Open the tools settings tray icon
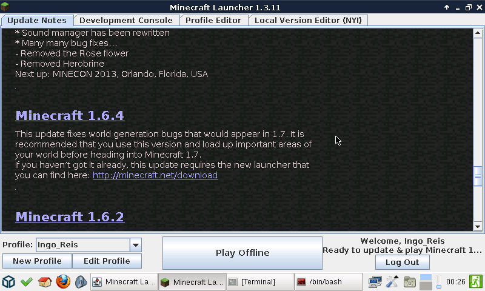Screen dimensions: 485x291 click(x=392, y=282)
